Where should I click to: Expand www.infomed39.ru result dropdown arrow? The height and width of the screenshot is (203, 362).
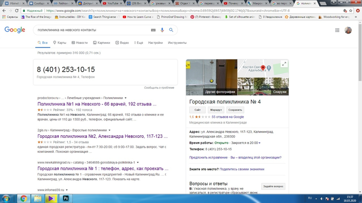[x=67, y=190]
